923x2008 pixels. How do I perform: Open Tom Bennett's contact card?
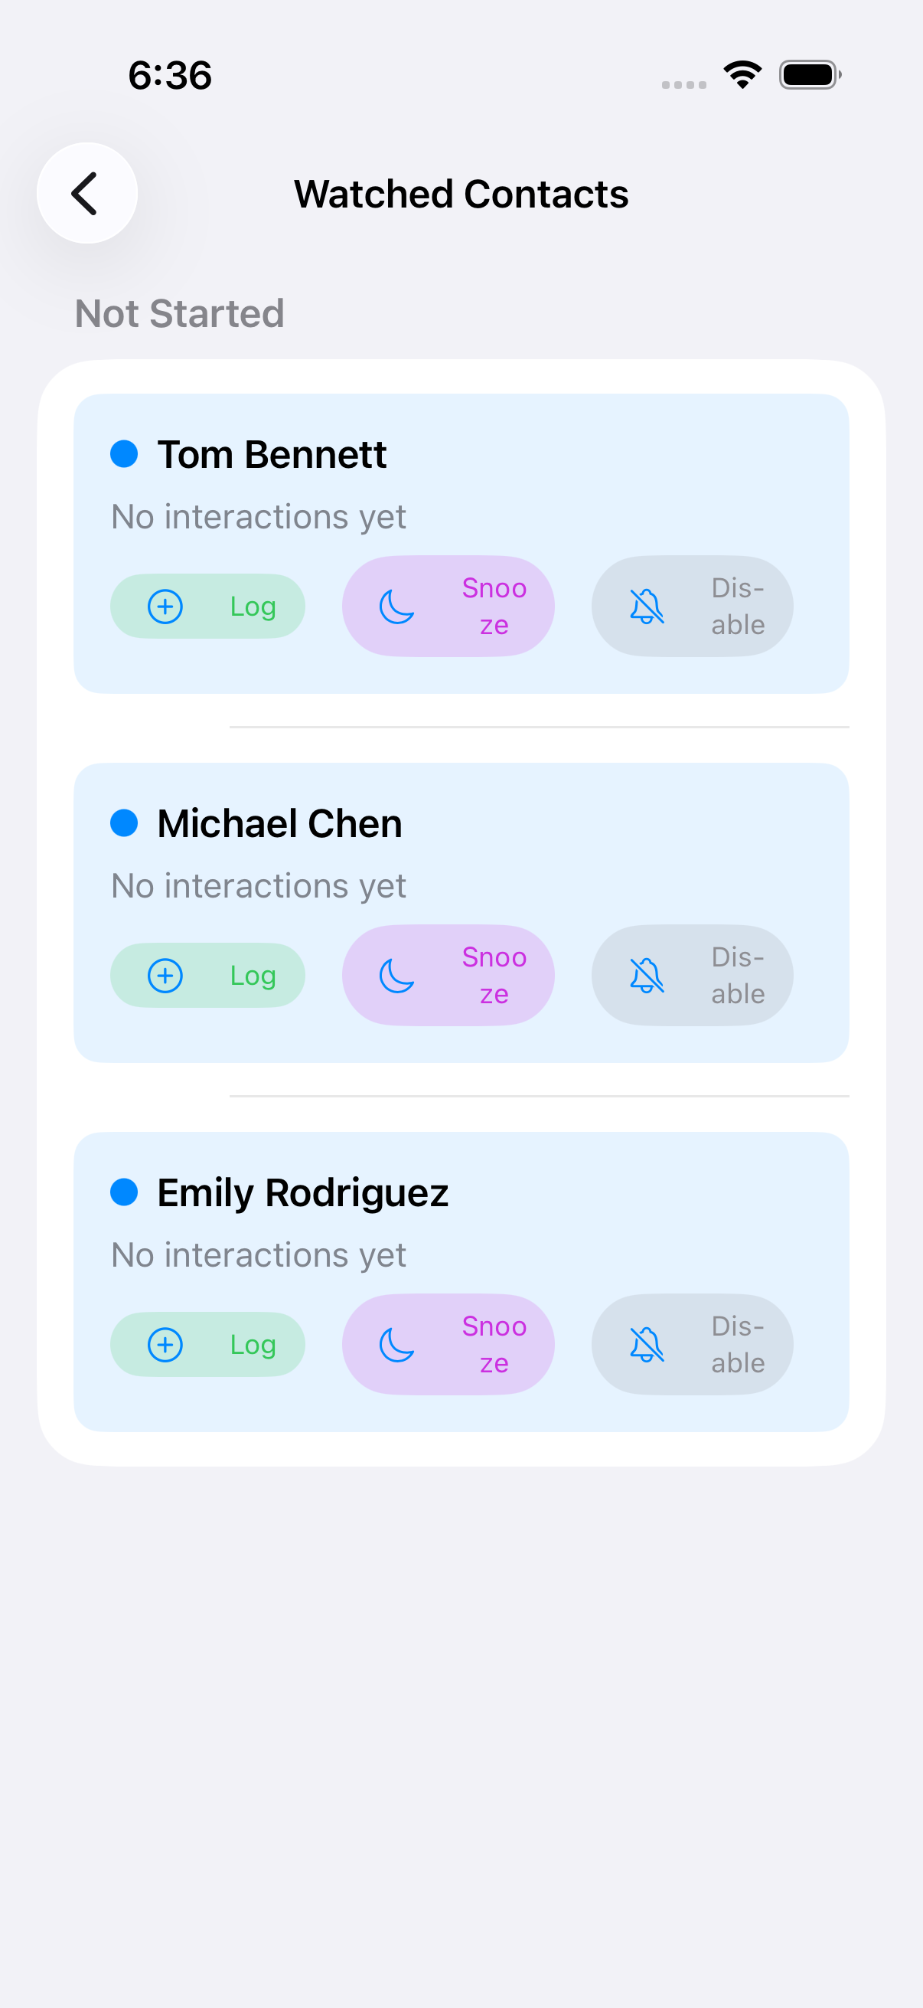[x=272, y=453]
